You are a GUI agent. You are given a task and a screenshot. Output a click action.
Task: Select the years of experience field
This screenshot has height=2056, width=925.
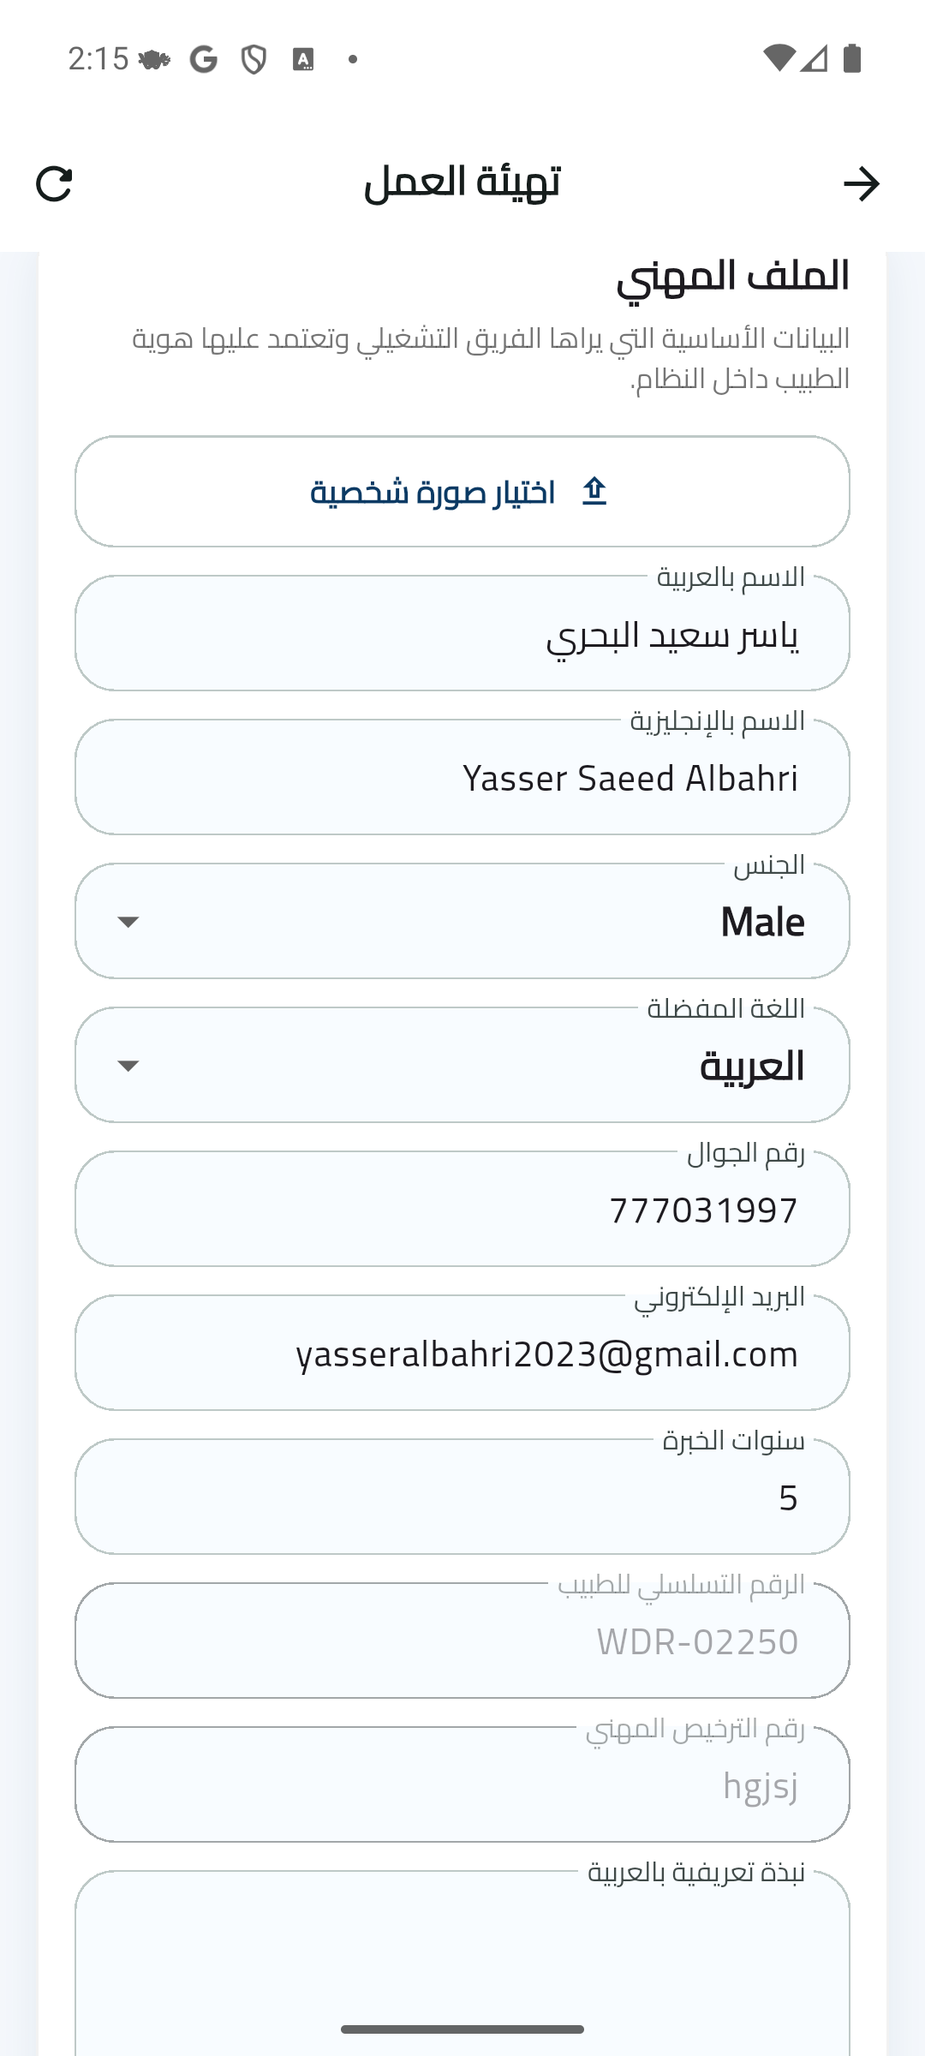point(462,1497)
